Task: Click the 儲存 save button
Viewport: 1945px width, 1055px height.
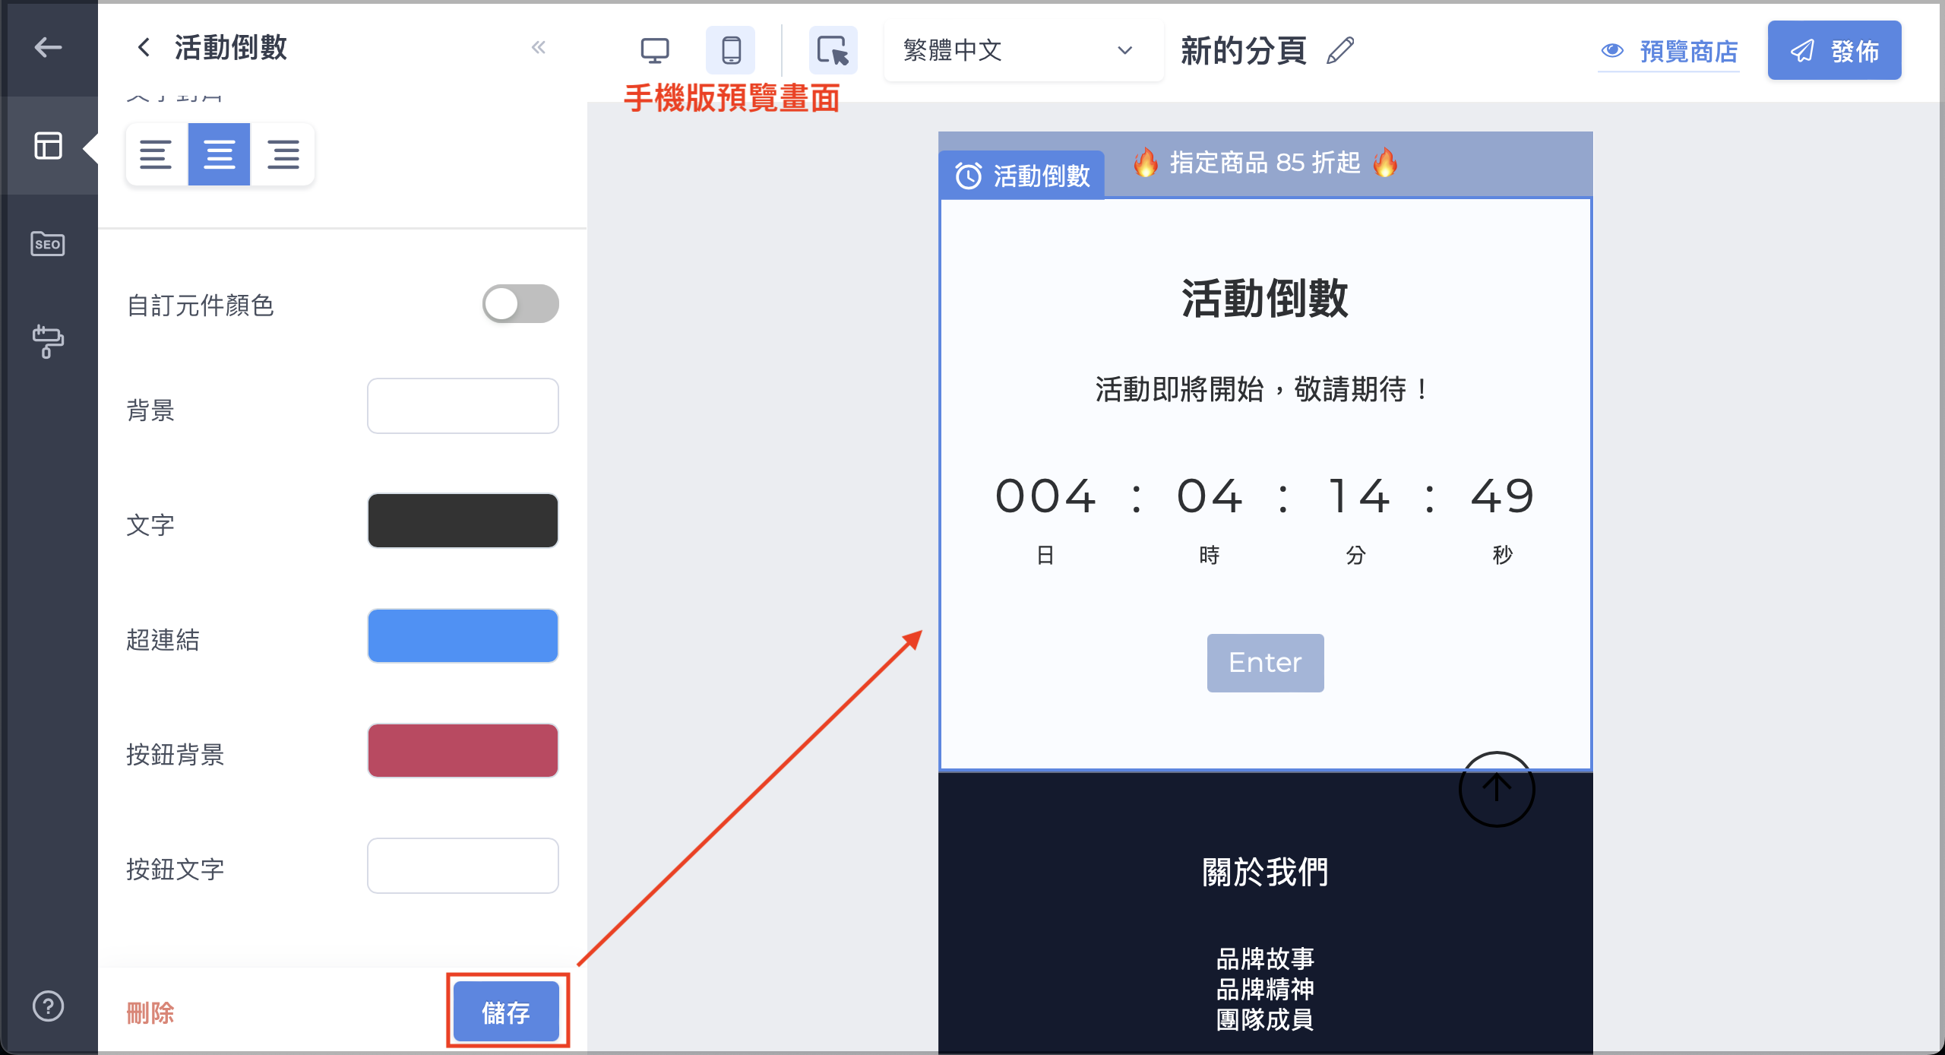Action: pyautogui.click(x=506, y=1012)
